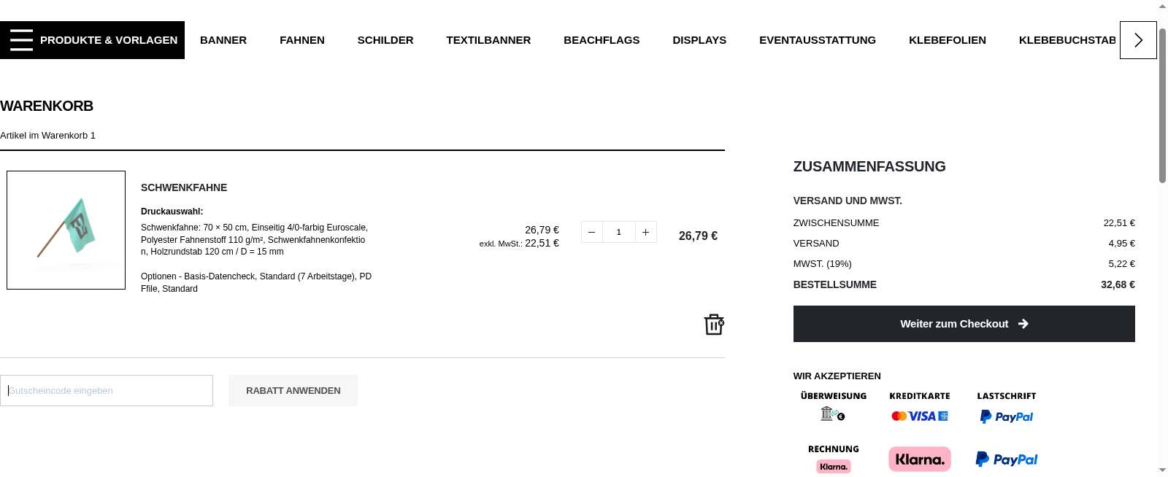Click the Mastercard icon in payment options
Screen dimensions: 1168x477
pos(900,416)
